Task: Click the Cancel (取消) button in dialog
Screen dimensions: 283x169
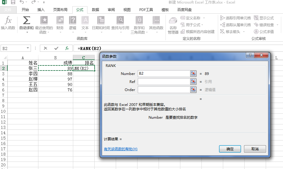Action: (x=255, y=149)
